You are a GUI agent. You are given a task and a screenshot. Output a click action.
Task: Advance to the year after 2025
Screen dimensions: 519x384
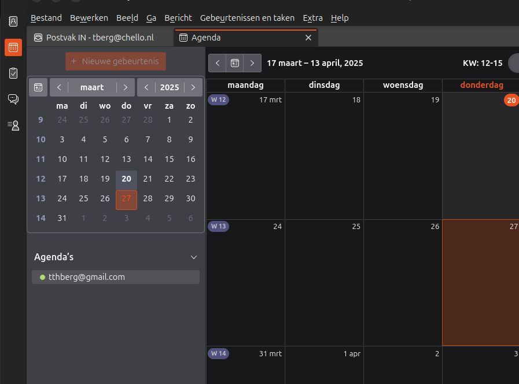point(193,87)
